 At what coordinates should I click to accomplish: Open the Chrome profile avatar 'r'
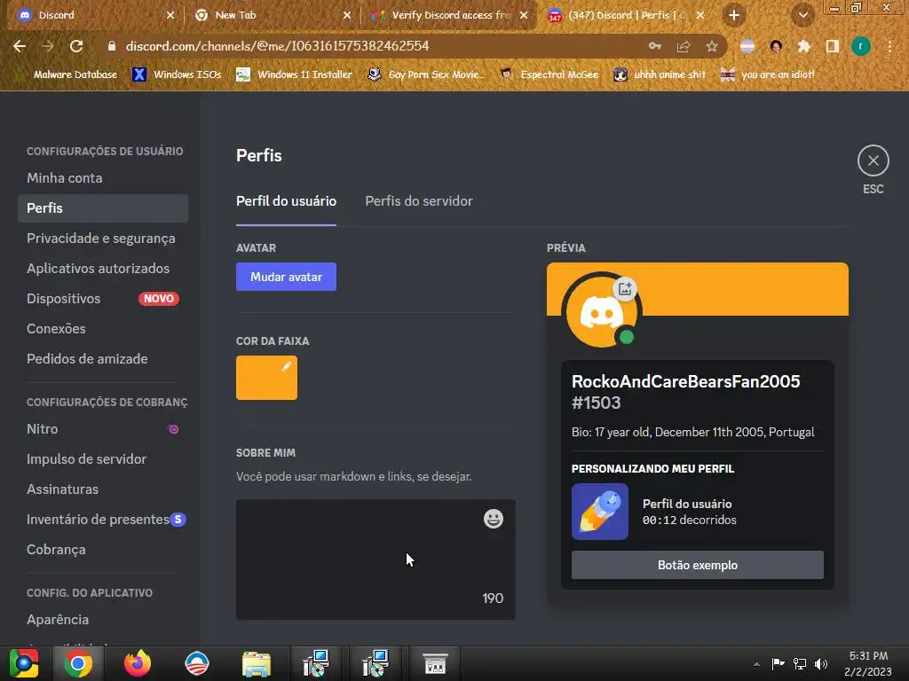click(x=861, y=46)
